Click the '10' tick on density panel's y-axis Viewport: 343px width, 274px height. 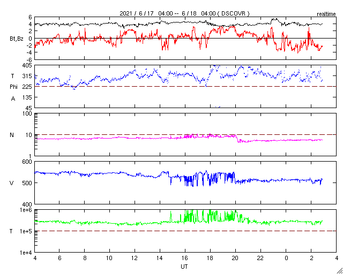point(29,135)
